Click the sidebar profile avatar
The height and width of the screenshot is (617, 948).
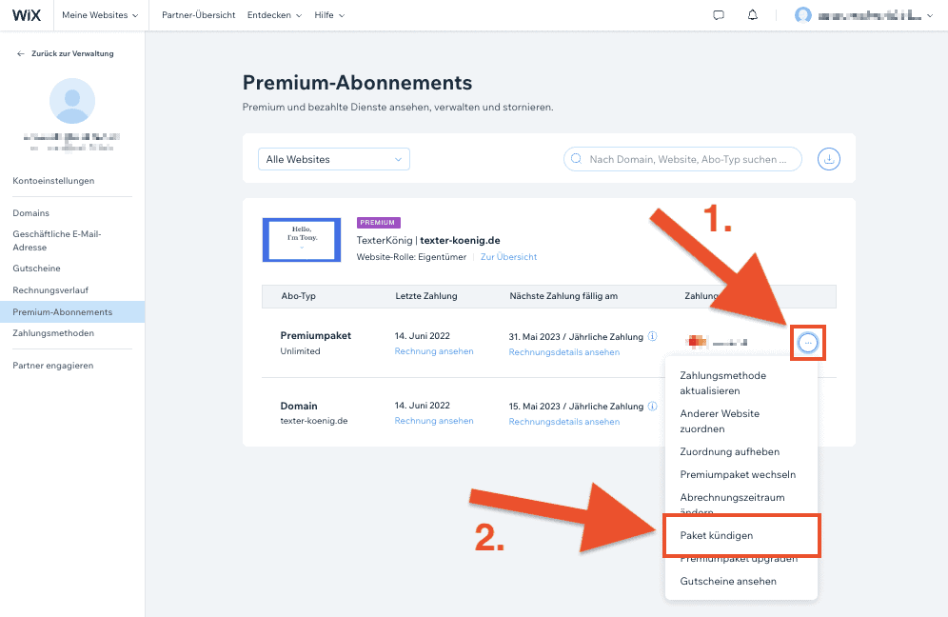pos(72,101)
